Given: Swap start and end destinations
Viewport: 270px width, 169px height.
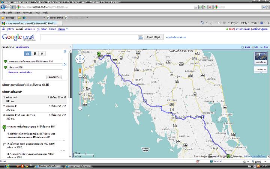Looking at the screenshot, I should coord(64,64).
